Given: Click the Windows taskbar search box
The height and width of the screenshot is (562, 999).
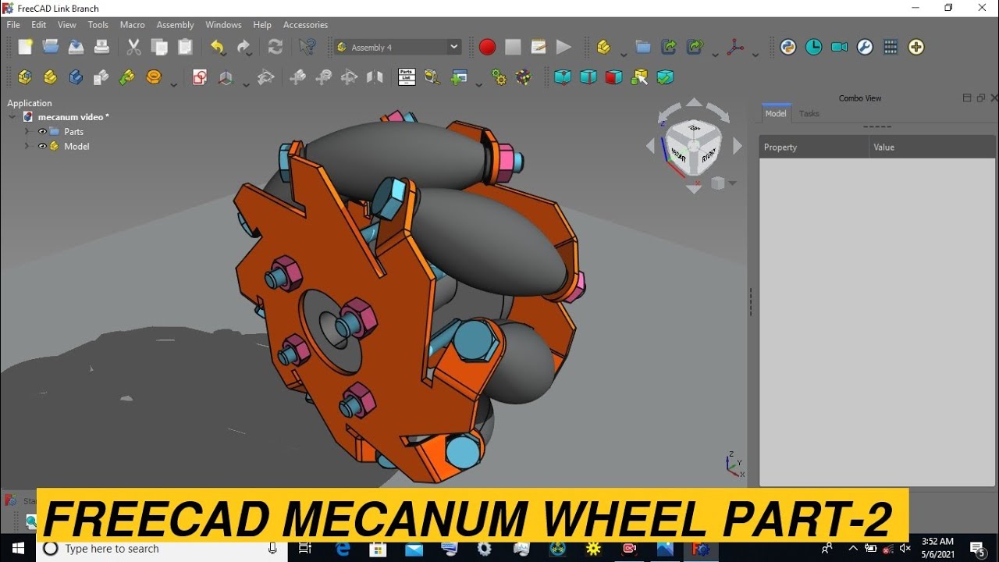Looking at the screenshot, I should [162, 549].
